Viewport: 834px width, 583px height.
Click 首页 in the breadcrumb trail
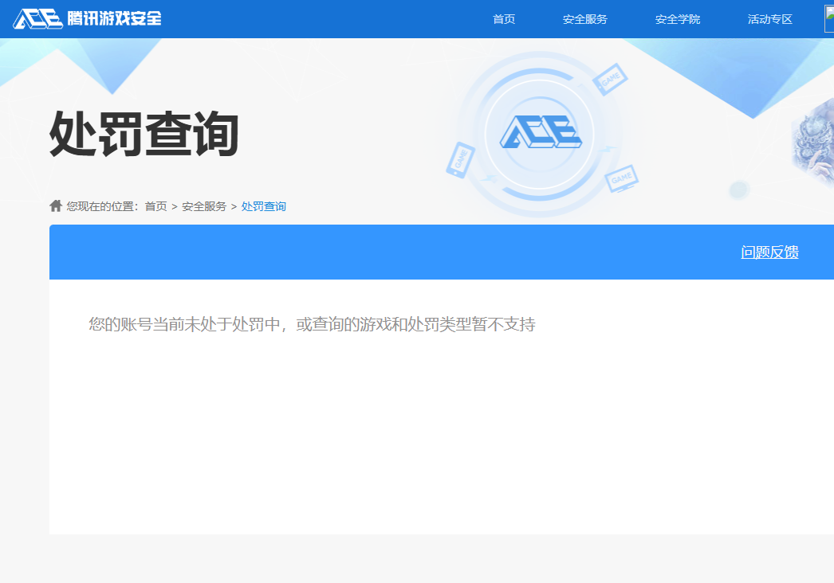tap(154, 205)
